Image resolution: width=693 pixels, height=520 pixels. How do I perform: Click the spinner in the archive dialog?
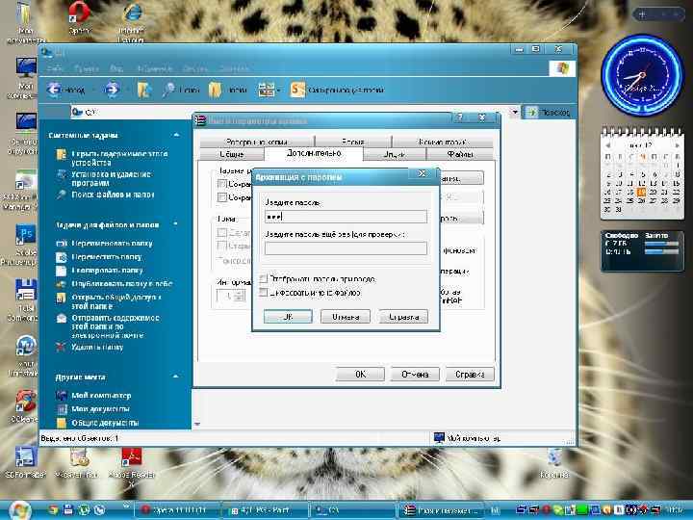239,296
